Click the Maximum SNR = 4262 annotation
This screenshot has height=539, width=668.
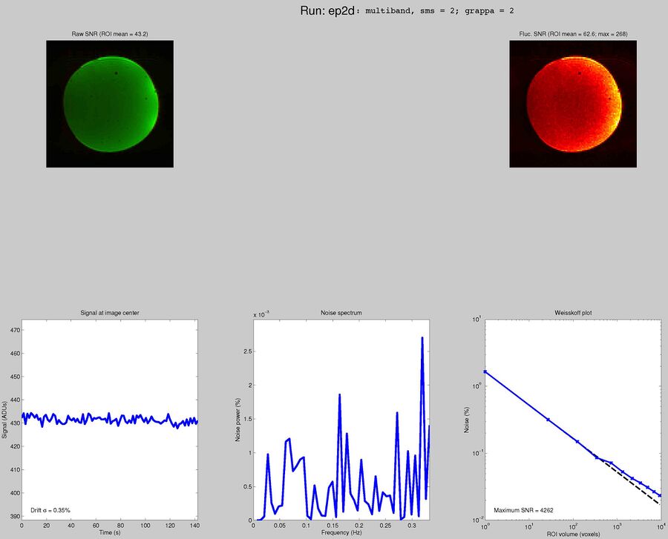click(524, 511)
